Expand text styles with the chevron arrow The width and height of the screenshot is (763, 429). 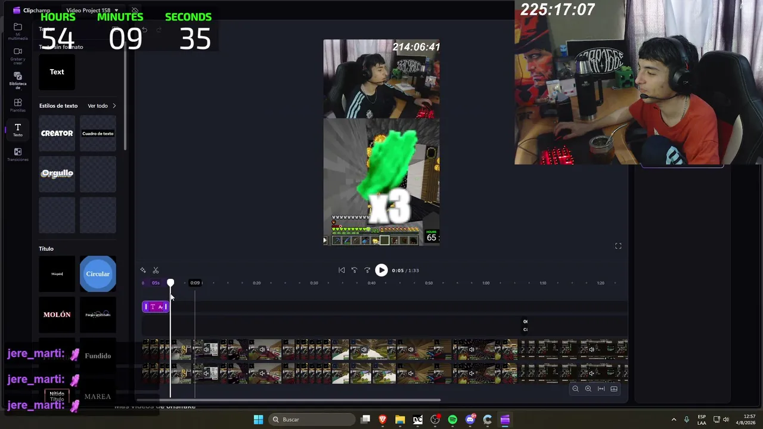[x=114, y=106]
